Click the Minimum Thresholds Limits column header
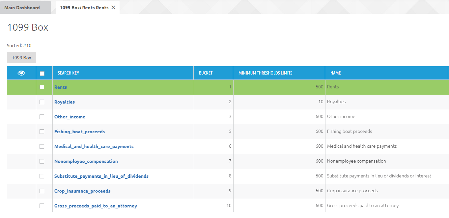 click(x=265, y=73)
